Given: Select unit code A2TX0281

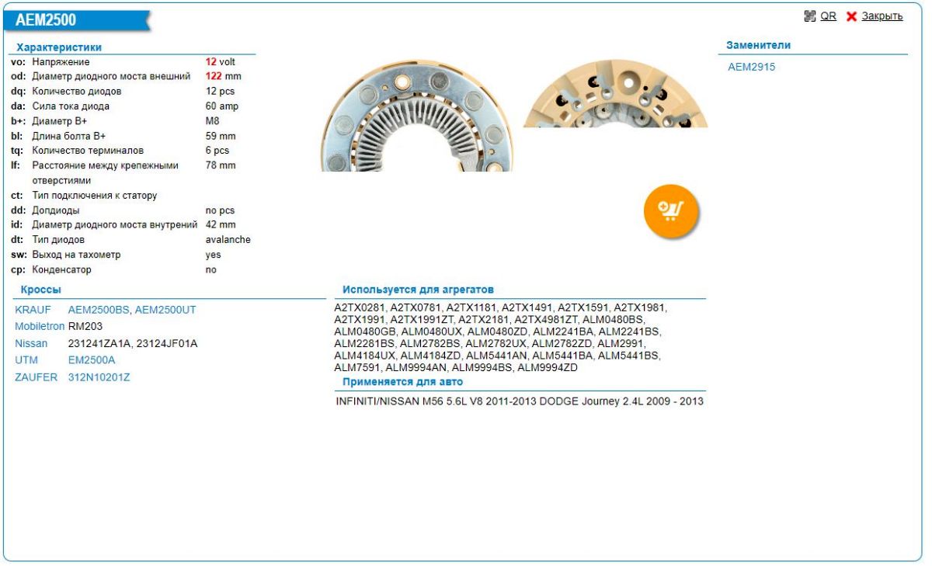Looking at the screenshot, I should [x=360, y=307].
